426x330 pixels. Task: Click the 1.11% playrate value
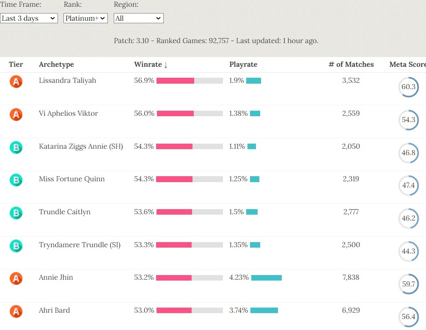click(x=237, y=147)
